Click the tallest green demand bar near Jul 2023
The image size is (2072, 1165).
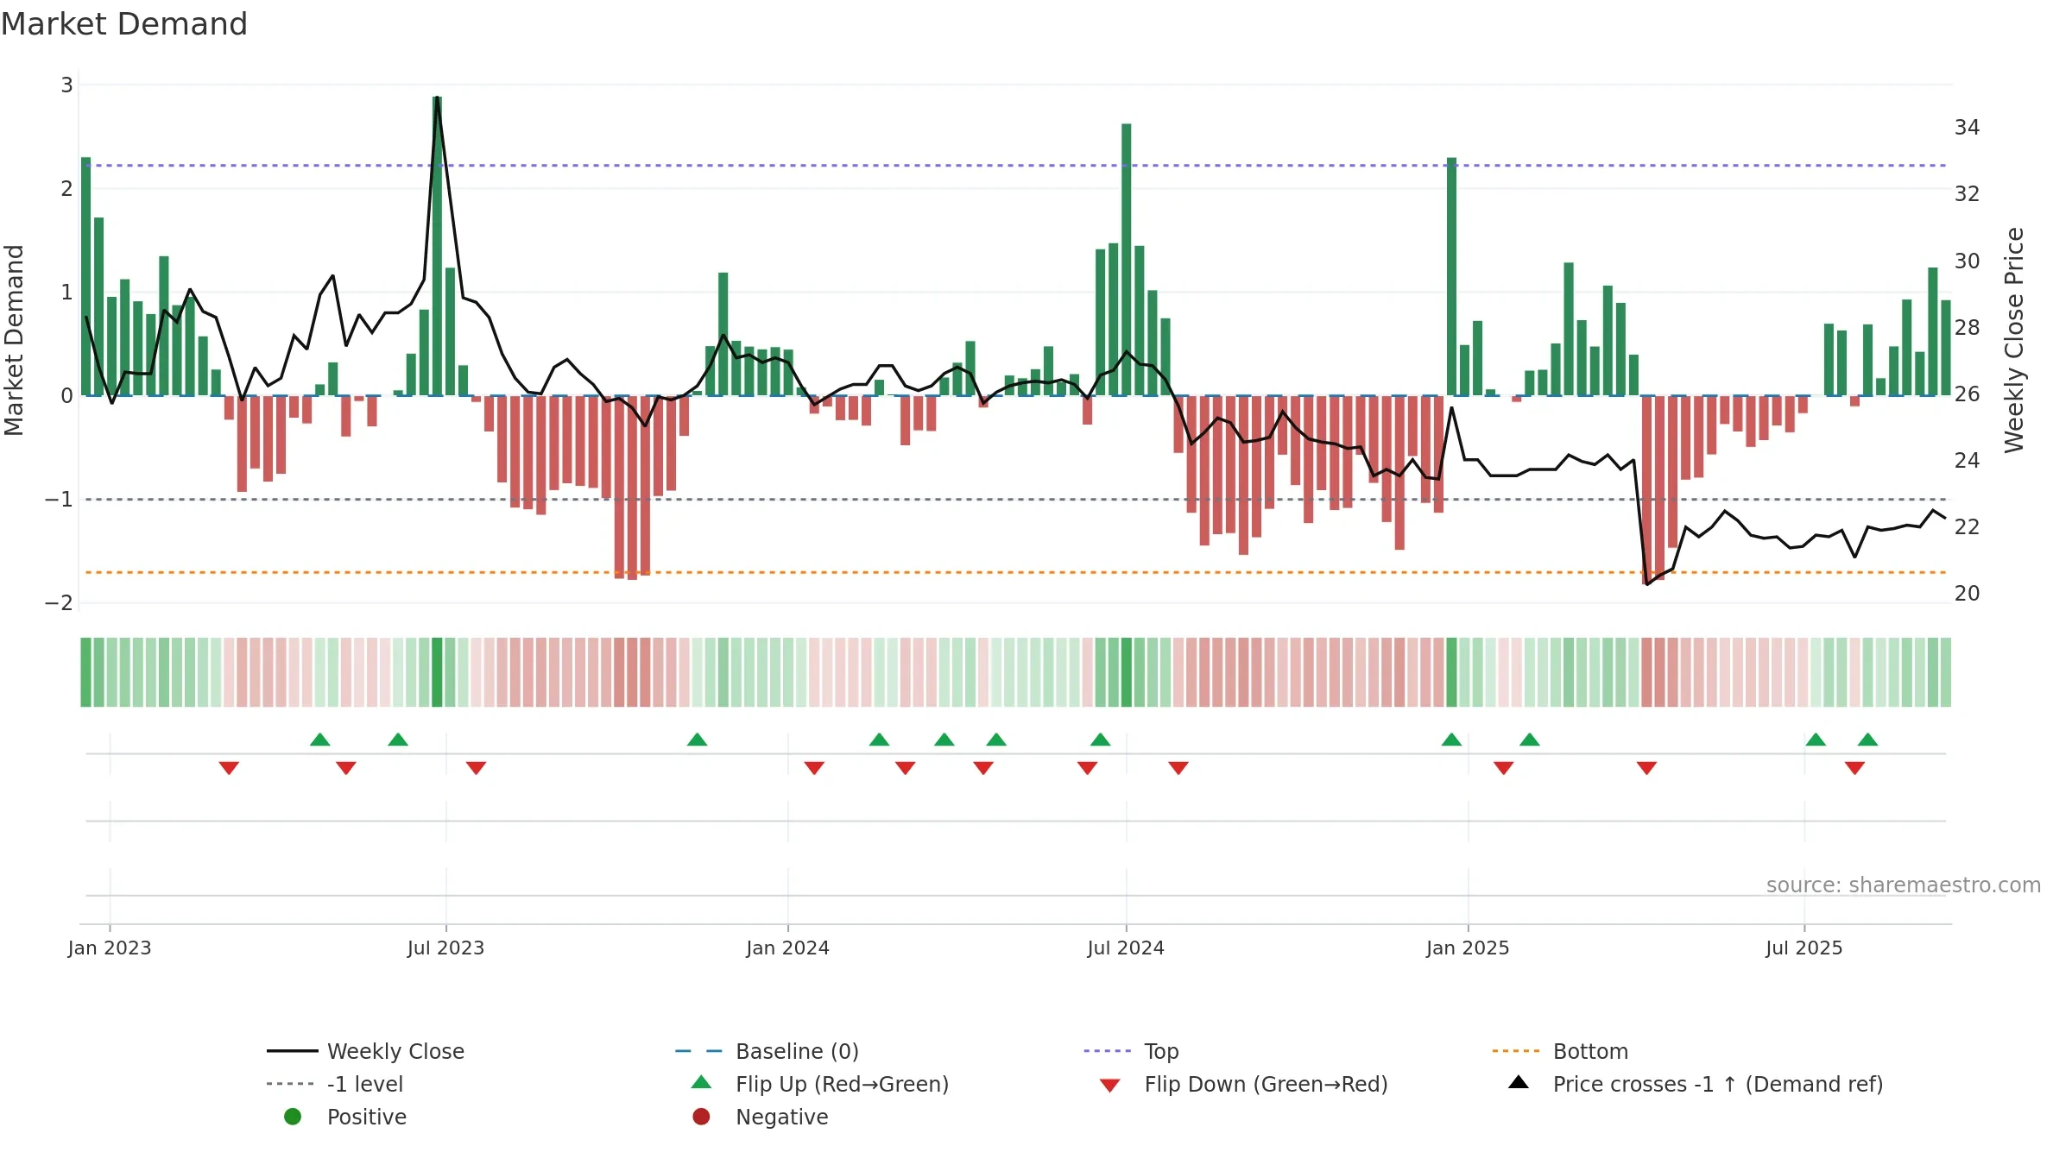[437, 246]
